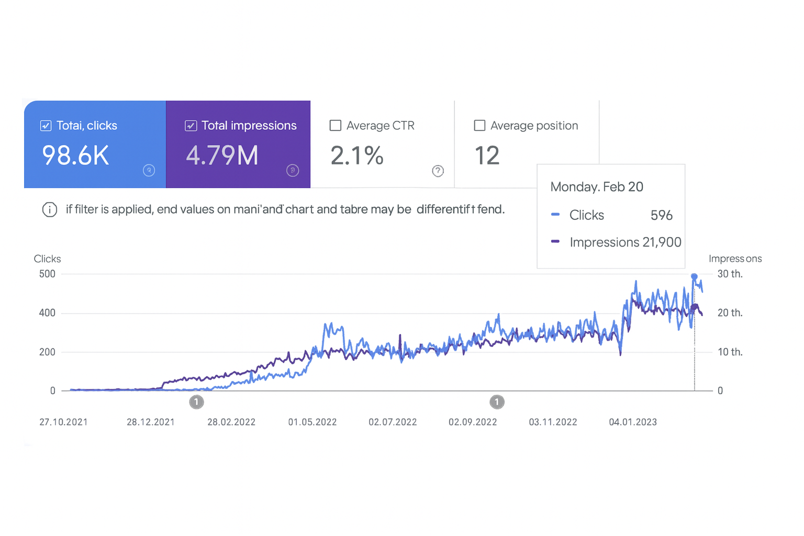Screen dimensions: 804x536
Task: Enable the Average position checkbox
Action: (479, 126)
